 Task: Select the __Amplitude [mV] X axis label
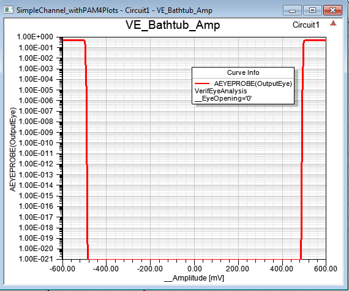point(194,278)
